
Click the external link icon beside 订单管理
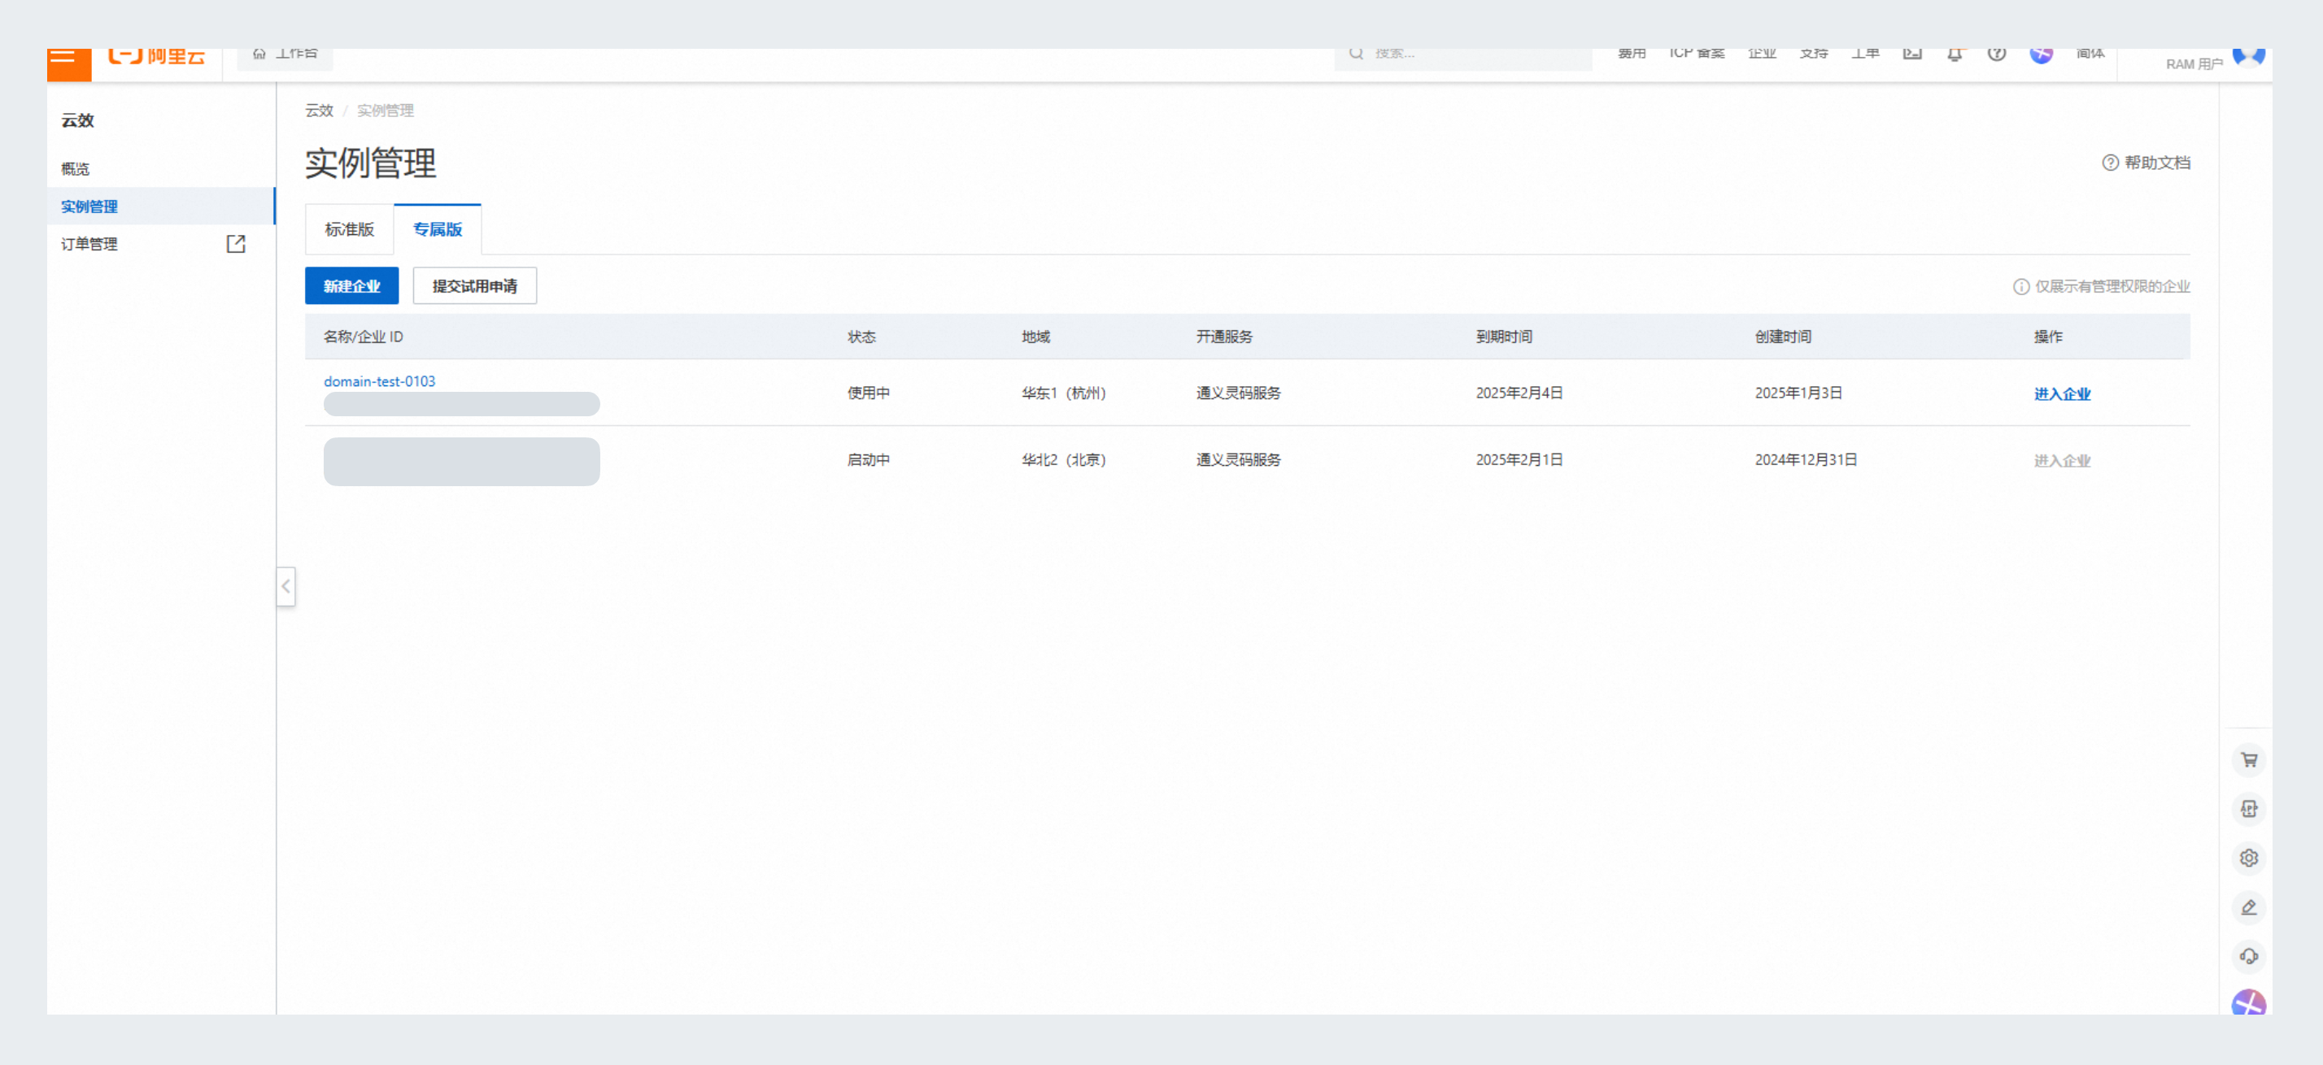235,244
